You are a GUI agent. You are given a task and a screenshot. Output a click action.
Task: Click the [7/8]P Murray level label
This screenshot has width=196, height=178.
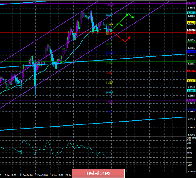(x=110, y=24)
